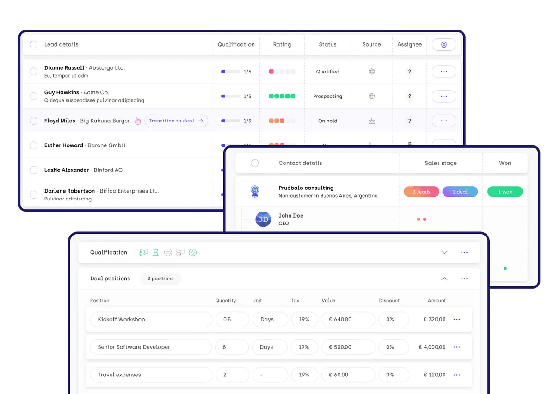Open Unit field for Kickoff Workshop
Screen dimensions: 555x394
click(270, 319)
